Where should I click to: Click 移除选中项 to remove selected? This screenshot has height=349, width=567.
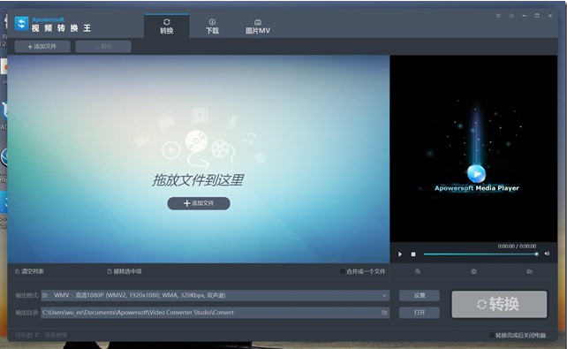[x=125, y=271]
